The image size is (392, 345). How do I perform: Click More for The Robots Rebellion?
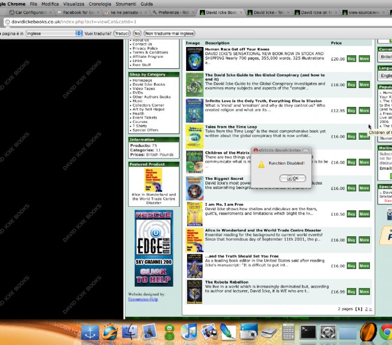point(364,292)
